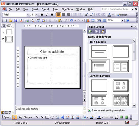Open an existing file
Screen dimensions: 139x126
[10, 21]
